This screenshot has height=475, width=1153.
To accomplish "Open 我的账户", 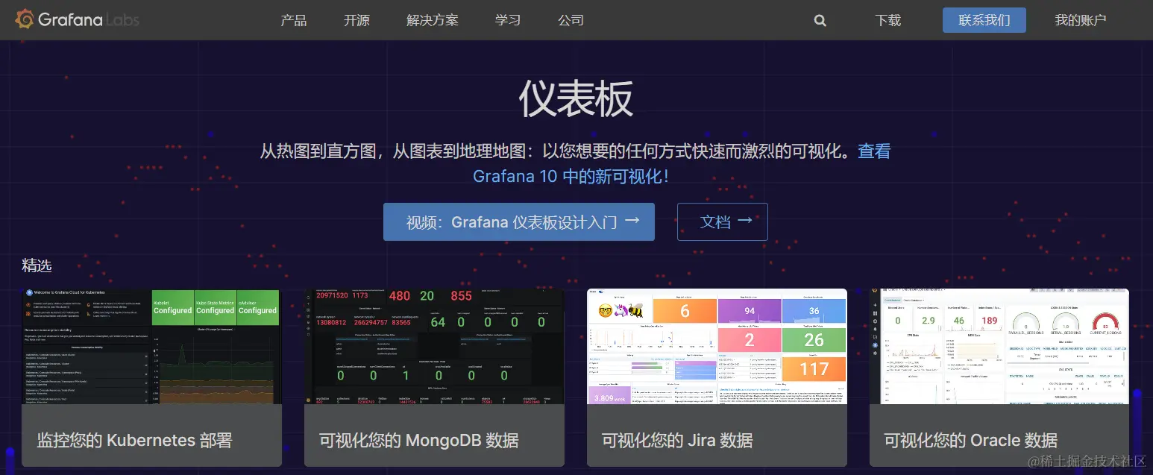I will pos(1081,20).
